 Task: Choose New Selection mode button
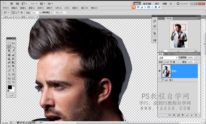click(13, 13)
